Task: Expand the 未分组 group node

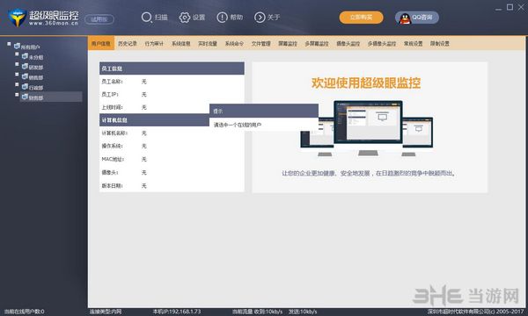Action: pos(17,54)
